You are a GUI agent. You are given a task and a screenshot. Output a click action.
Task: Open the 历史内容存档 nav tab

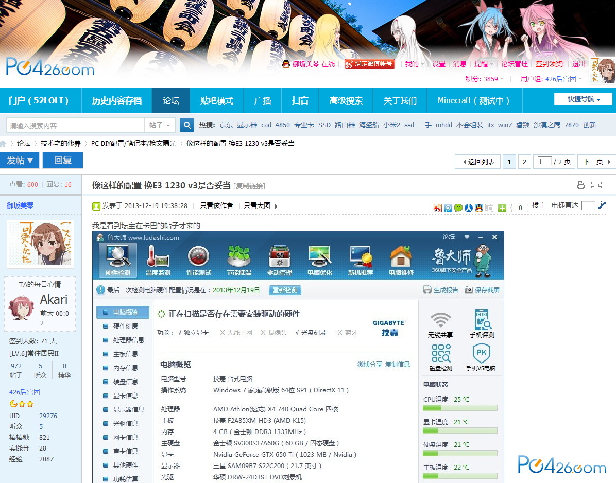[x=117, y=100]
